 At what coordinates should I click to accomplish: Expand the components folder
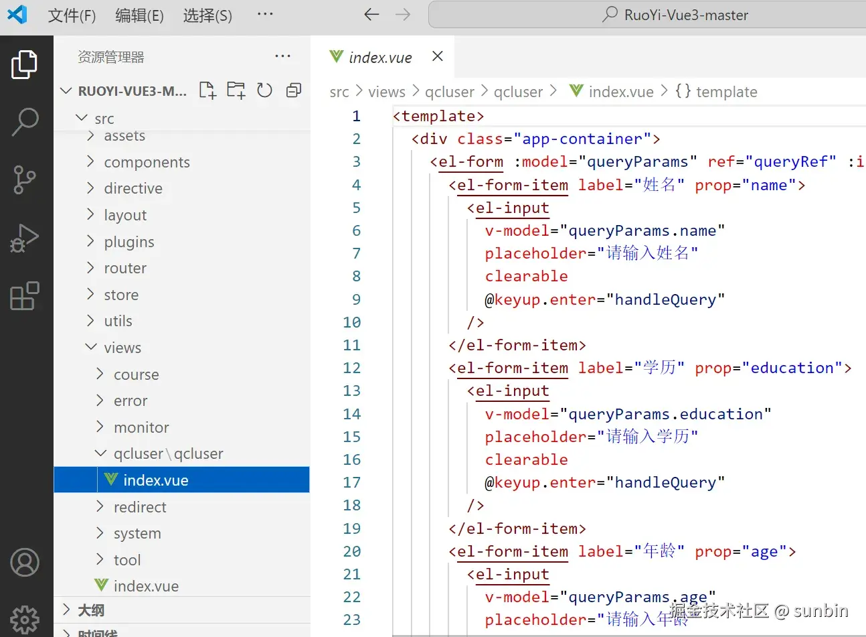point(147,162)
